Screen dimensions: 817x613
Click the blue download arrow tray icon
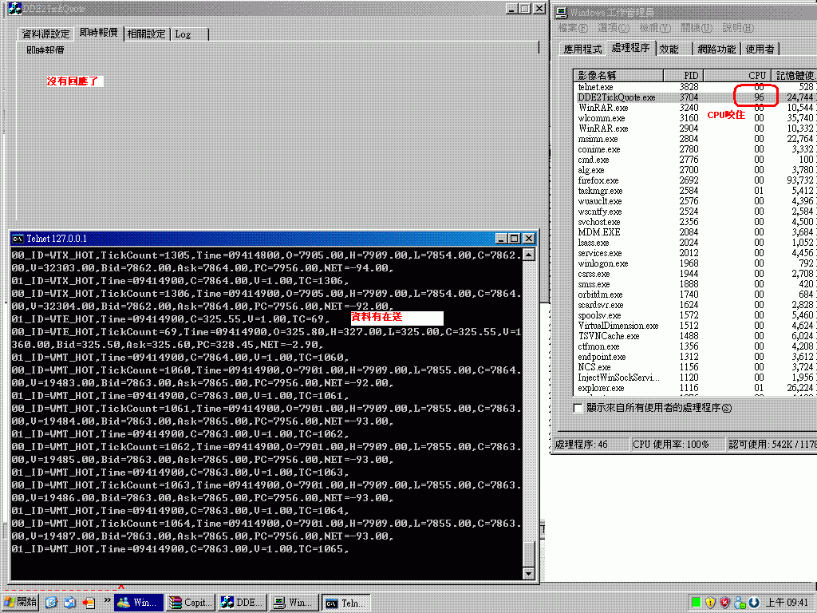[x=754, y=602]
